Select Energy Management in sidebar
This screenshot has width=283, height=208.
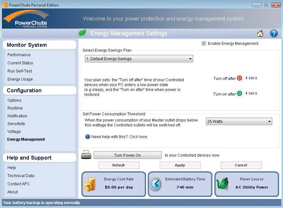[26, 139]
